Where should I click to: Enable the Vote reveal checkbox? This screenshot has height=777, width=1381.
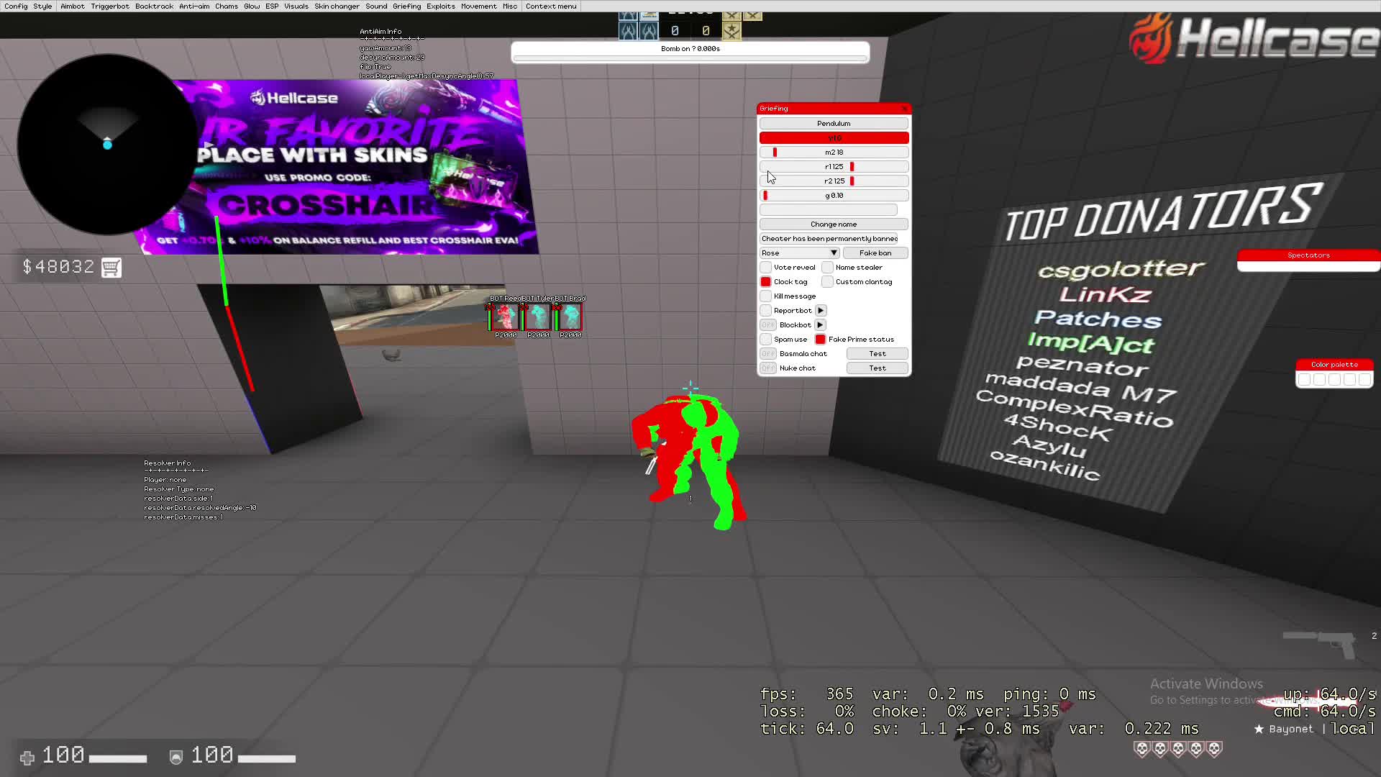766,268
